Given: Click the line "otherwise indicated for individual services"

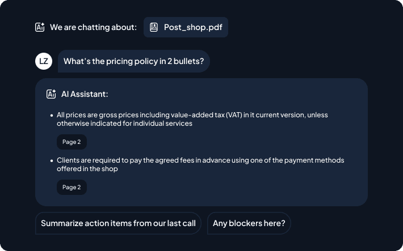Looking at the screenshot, I should pyautogui.click(x=124, y=124).
